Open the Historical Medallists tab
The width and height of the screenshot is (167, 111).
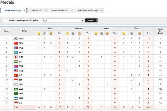pos(89,11)
